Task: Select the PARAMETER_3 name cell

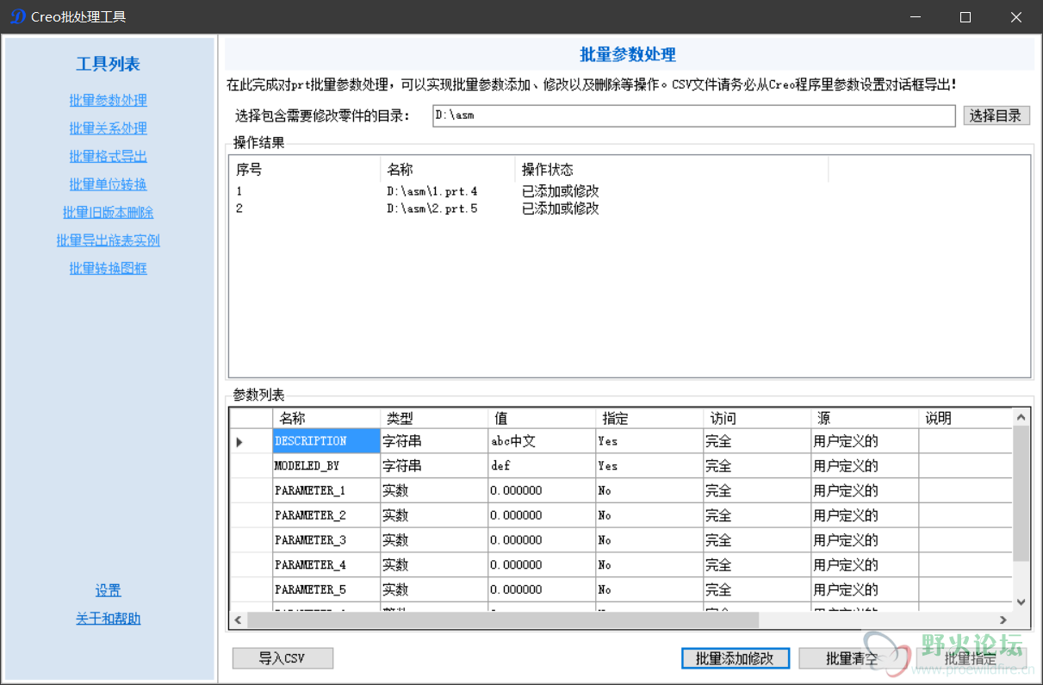Action: coord(326,540)
